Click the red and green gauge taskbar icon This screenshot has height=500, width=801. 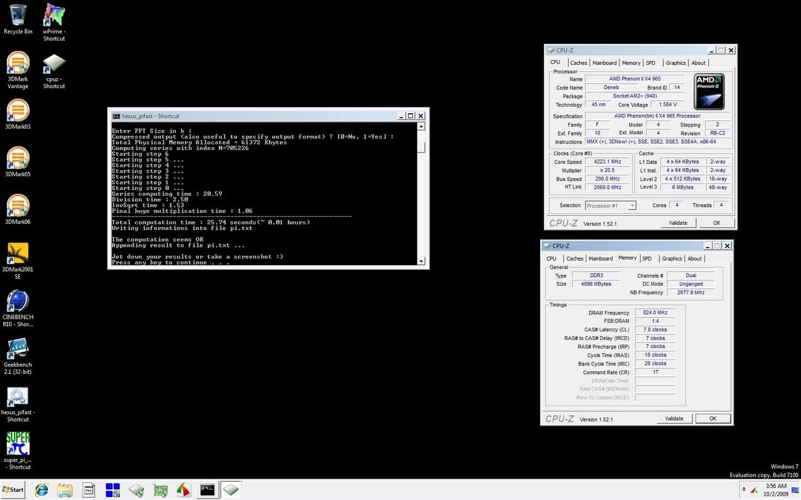pyautogui.click(x=183, y=490)
